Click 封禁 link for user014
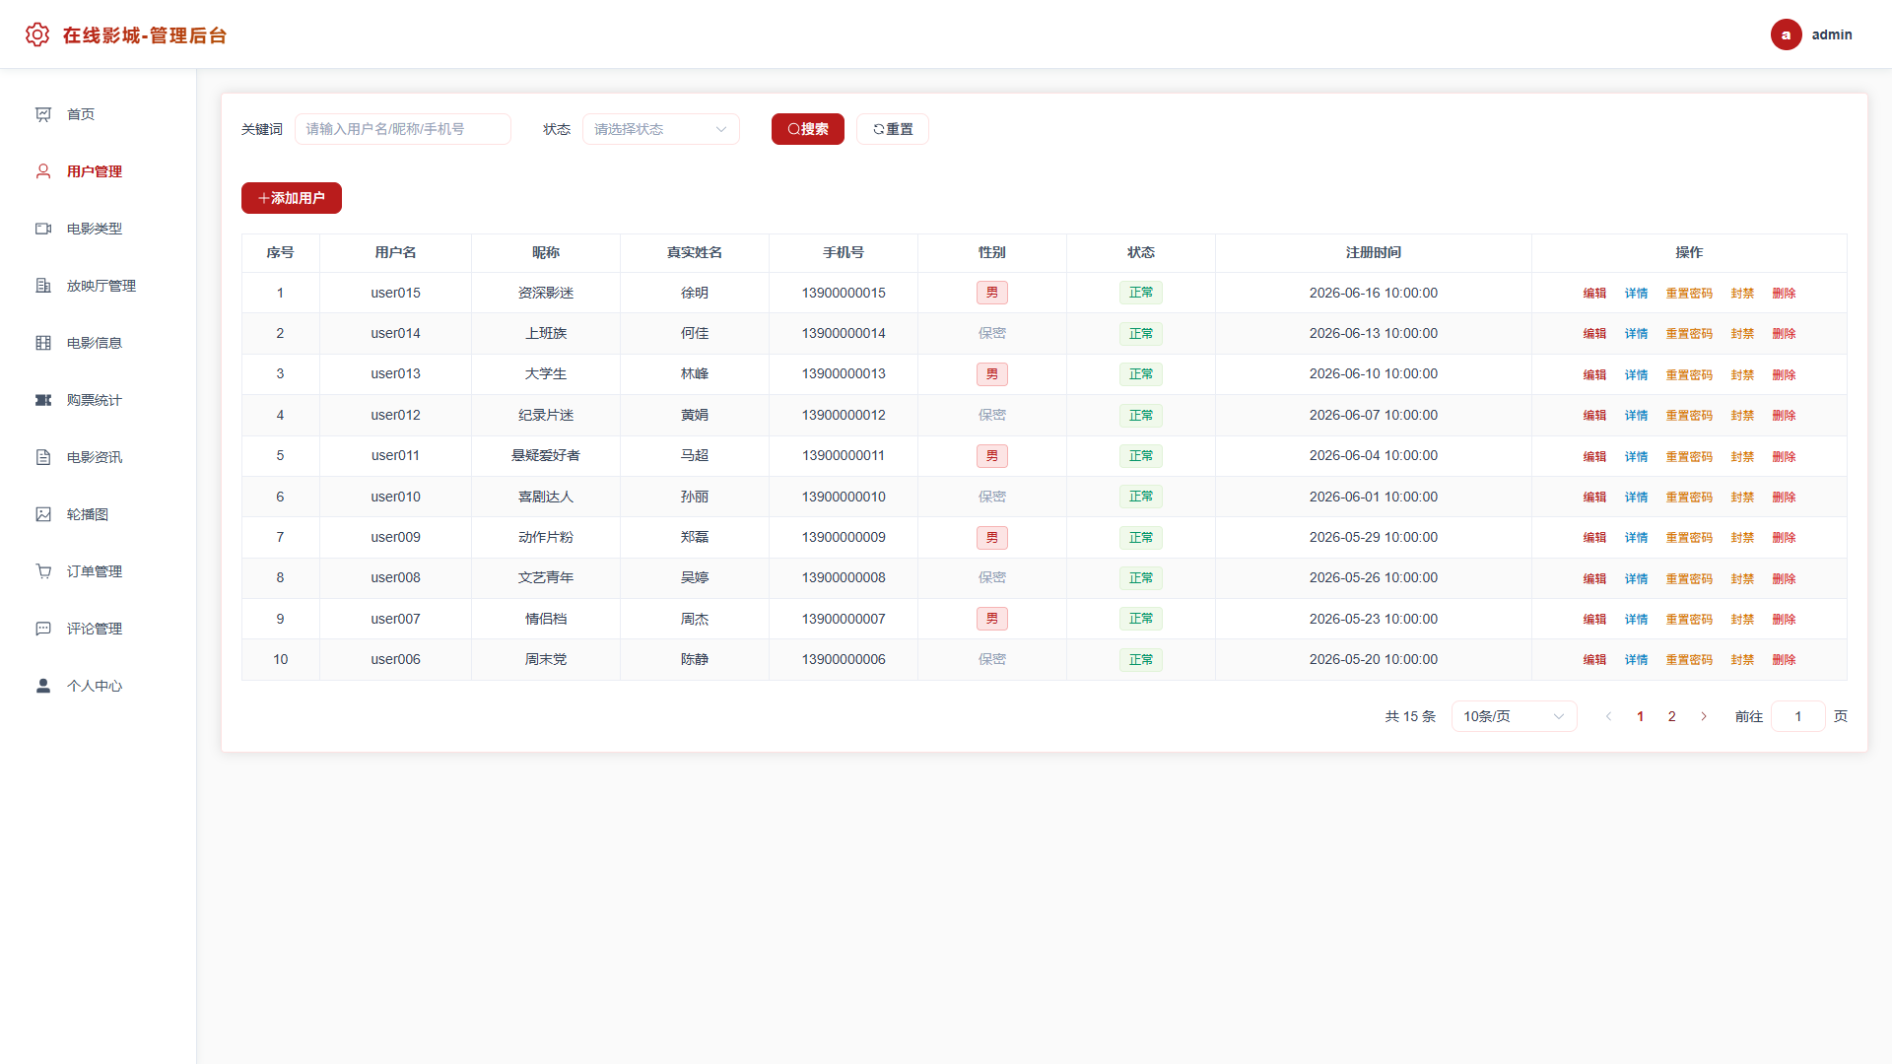The width and height of the screenshot is (1892, 1064). 1742,333
